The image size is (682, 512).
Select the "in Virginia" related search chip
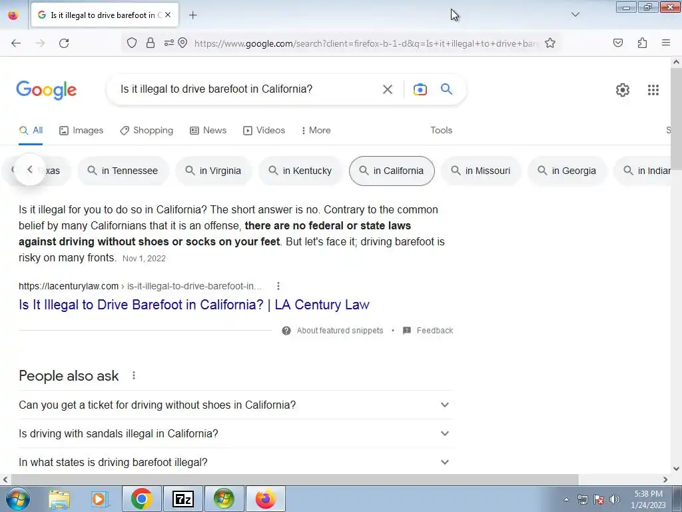click(214, 171)
